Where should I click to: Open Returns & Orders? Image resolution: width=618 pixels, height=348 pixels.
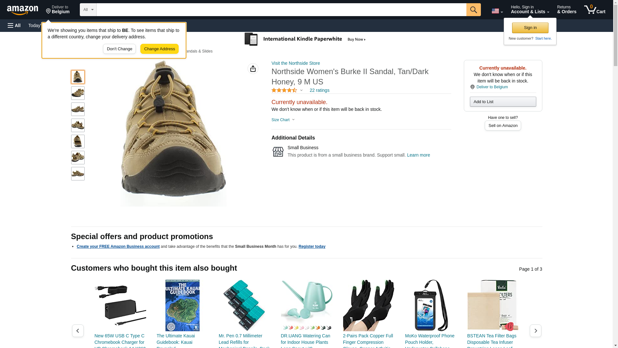(566, 10)
